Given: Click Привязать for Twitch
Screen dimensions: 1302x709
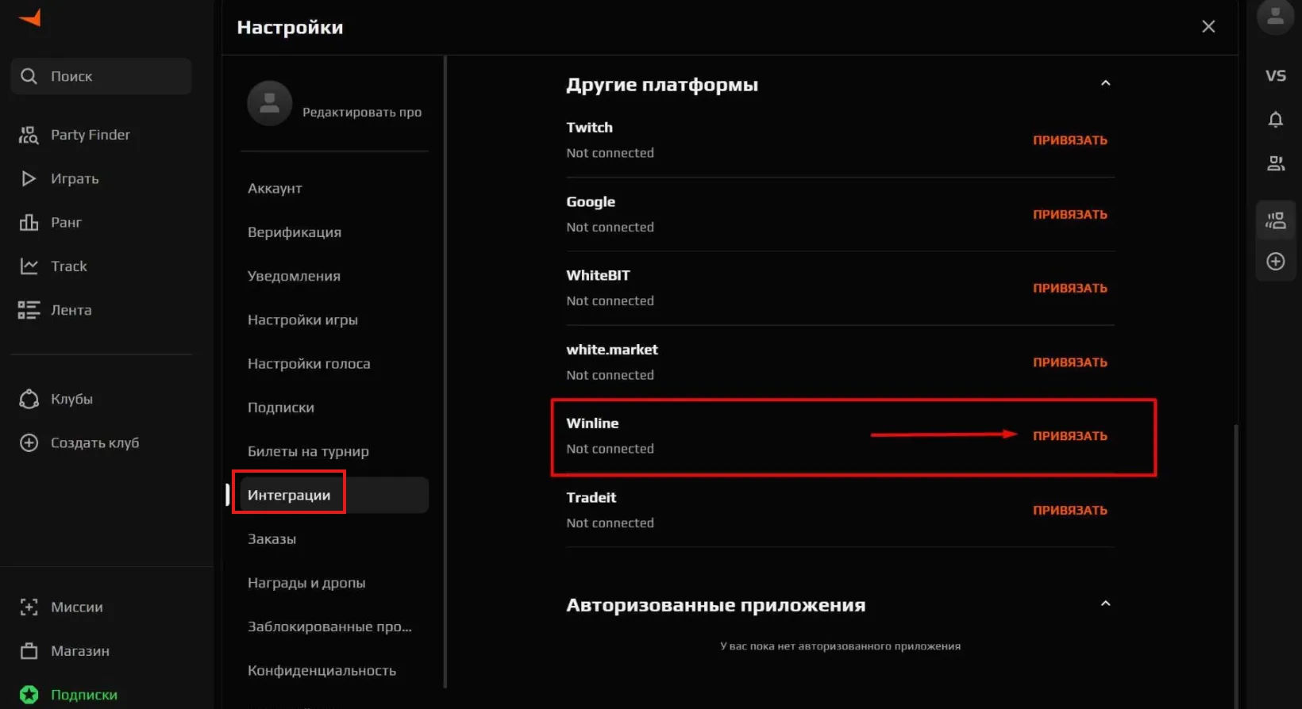Looking at the screenshot, I should [1069, 140].
